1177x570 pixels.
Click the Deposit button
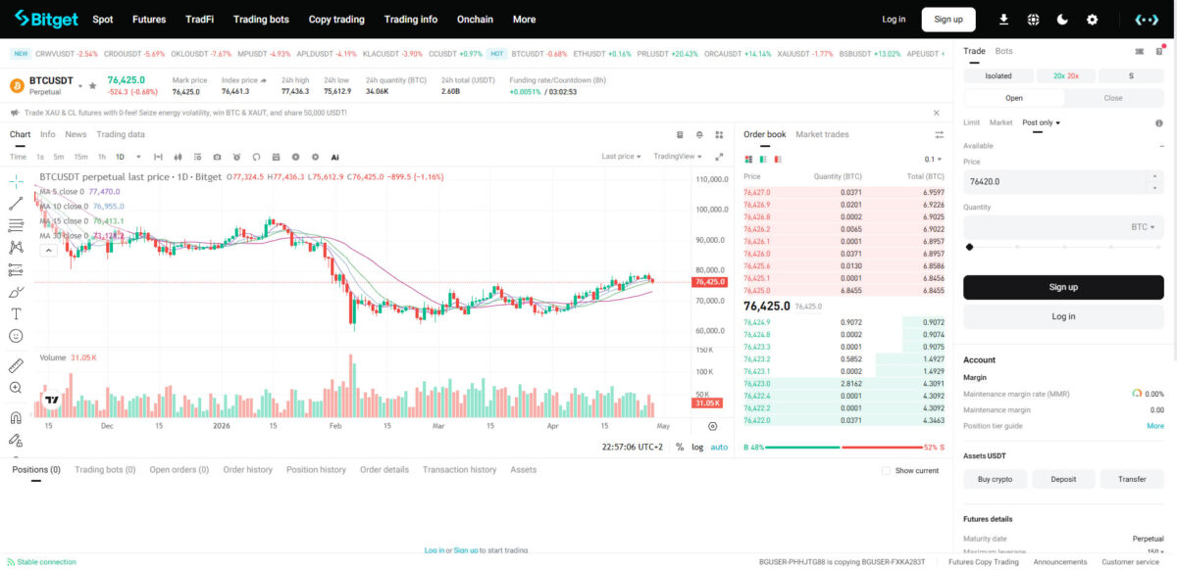(x=1063, y=479)
